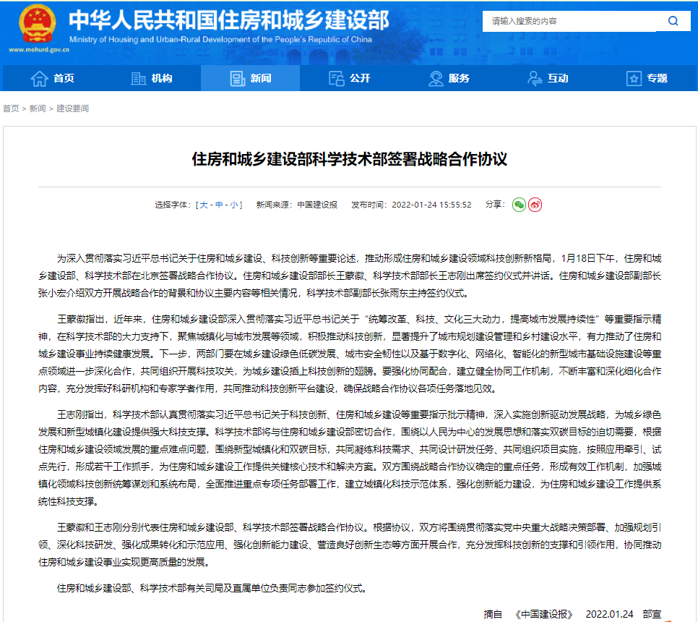Viewport: 698px width, 622px height.
Task: Go to 新闻 in breadcrumb
Action: click(x=38, y=108)
